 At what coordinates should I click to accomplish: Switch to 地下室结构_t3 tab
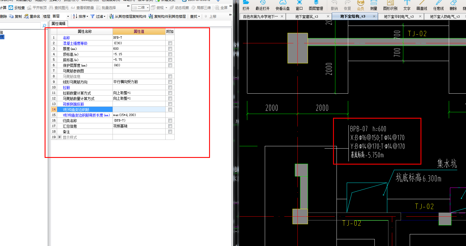tap(353, 17)
